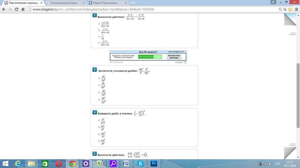
Task: Open the purple magnifier search taskbar icon
Action: coord(113,164)
